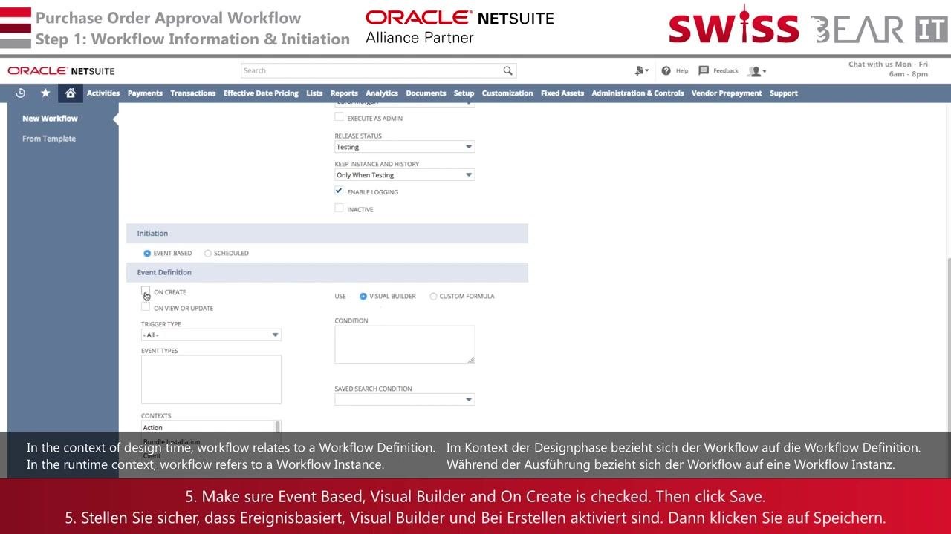The width and height of the screenshot is (951, 534).
Task: Open the Documents menu
Action: pos(426,93)
